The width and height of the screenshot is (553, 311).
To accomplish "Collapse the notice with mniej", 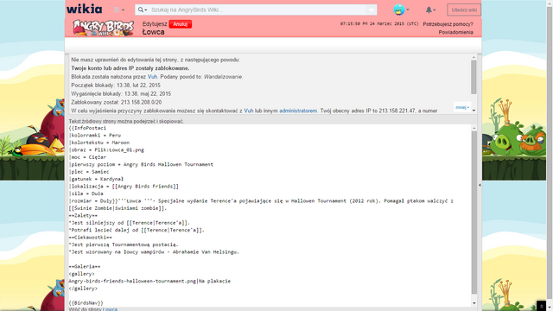I will click(462, 107).
